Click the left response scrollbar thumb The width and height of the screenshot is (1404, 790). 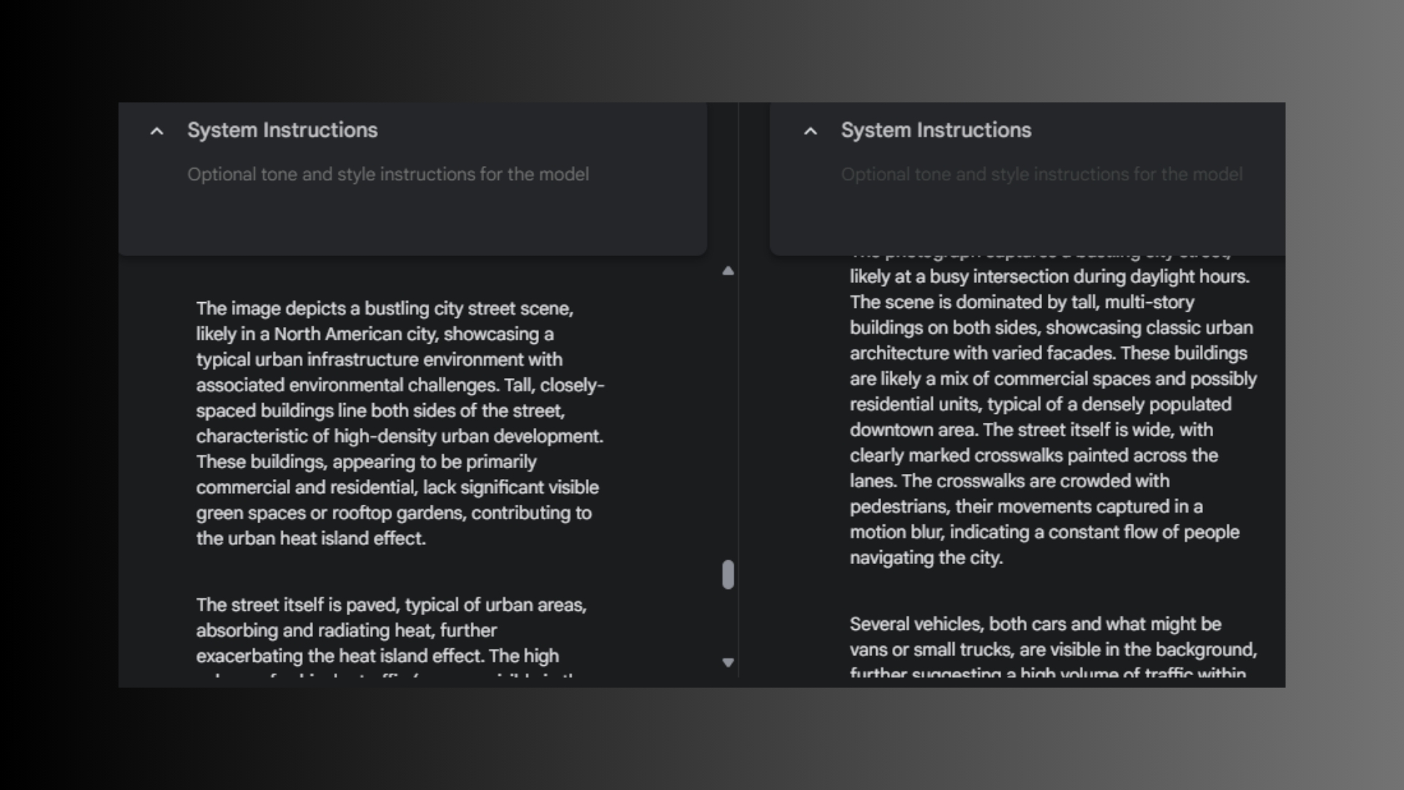(728, 575)
